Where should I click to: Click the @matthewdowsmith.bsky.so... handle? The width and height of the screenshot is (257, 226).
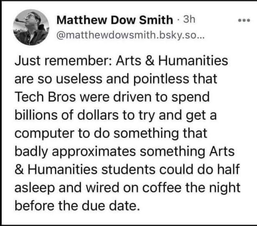[x=130, y=35]
